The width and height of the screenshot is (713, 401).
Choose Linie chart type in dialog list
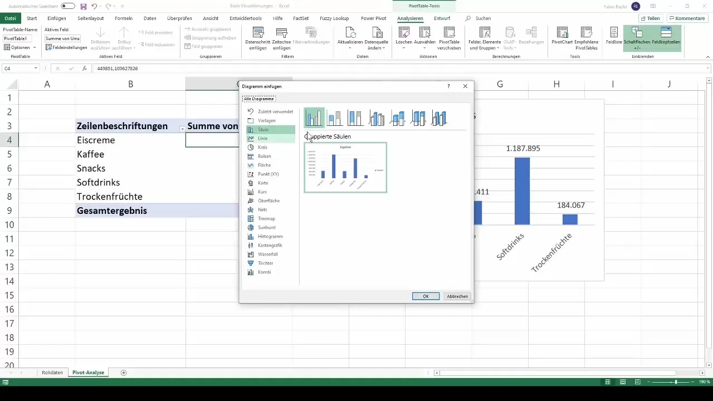pyautogui.click(x=270, y=138)
